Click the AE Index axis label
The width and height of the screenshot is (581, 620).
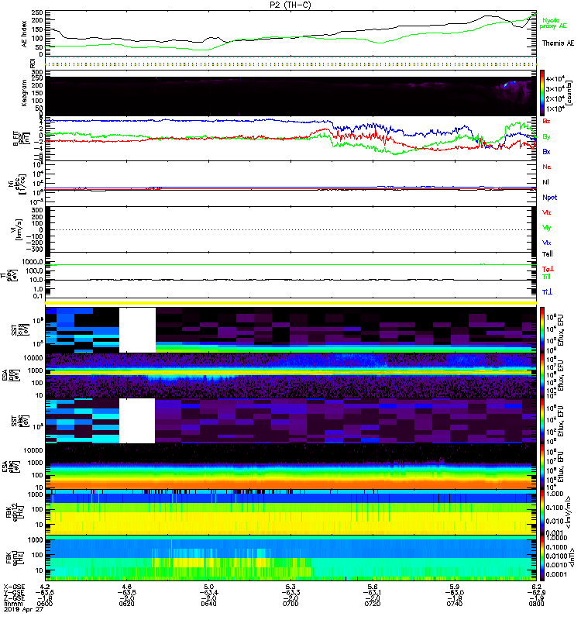[x=25, y=34]
